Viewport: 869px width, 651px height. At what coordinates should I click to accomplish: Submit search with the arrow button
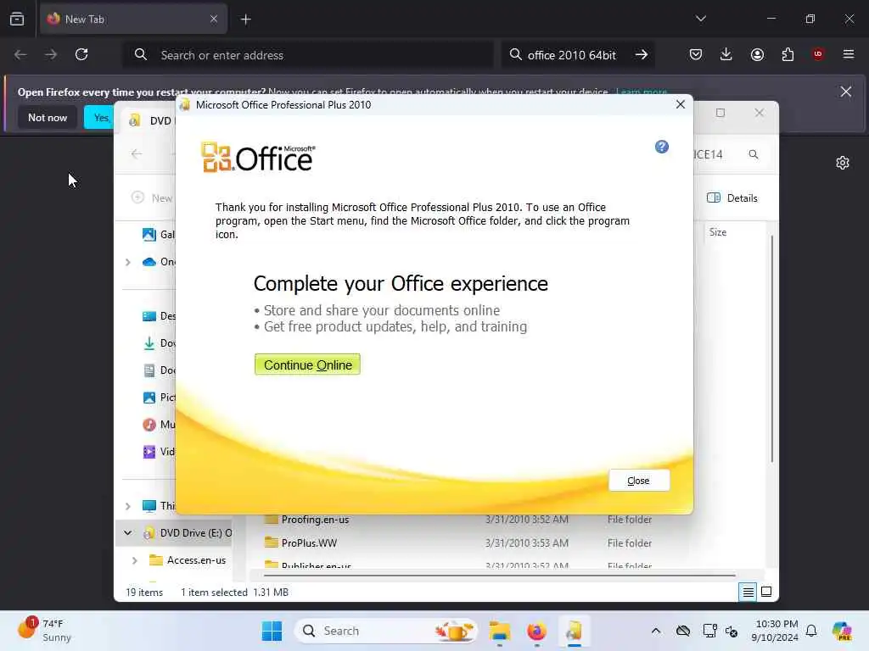642,55
